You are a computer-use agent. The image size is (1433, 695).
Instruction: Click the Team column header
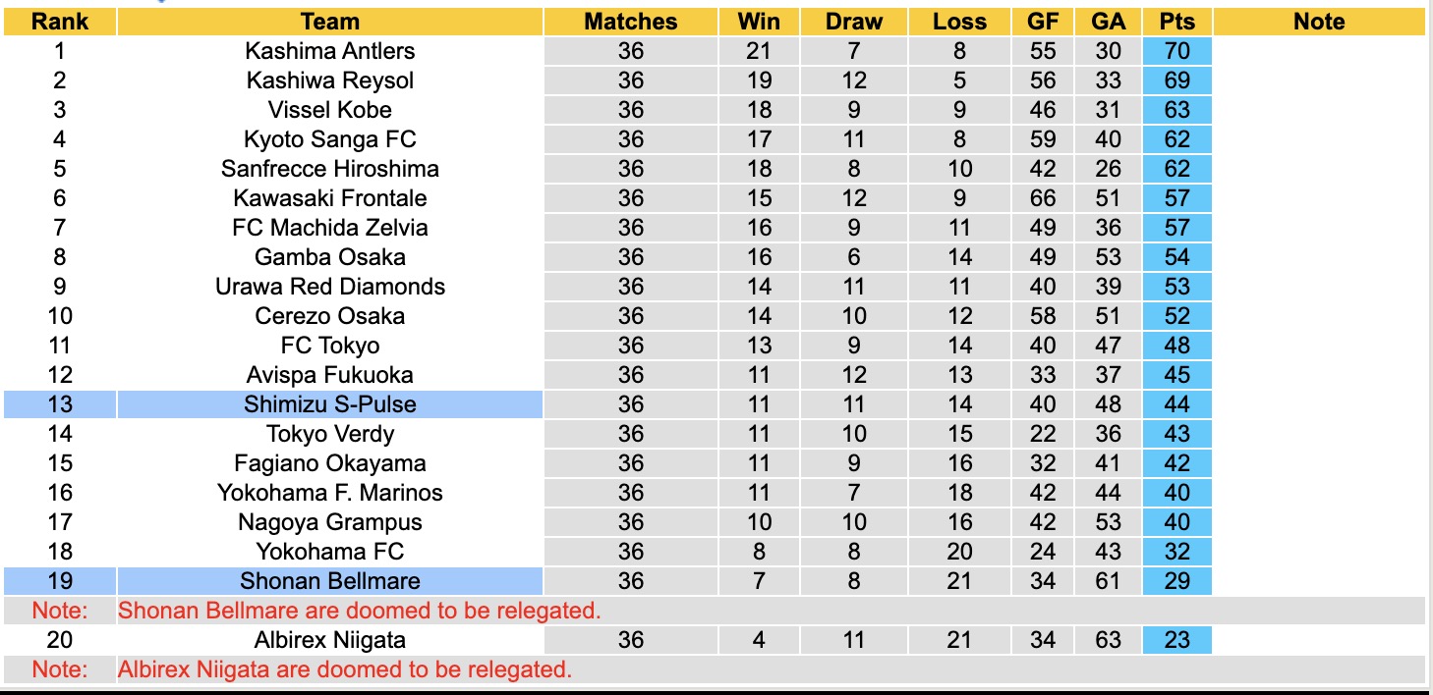[x=330, y=22]
